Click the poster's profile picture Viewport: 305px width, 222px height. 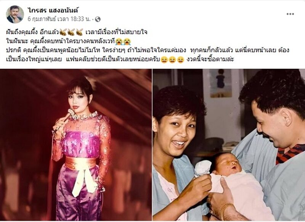tap(15, 14)
